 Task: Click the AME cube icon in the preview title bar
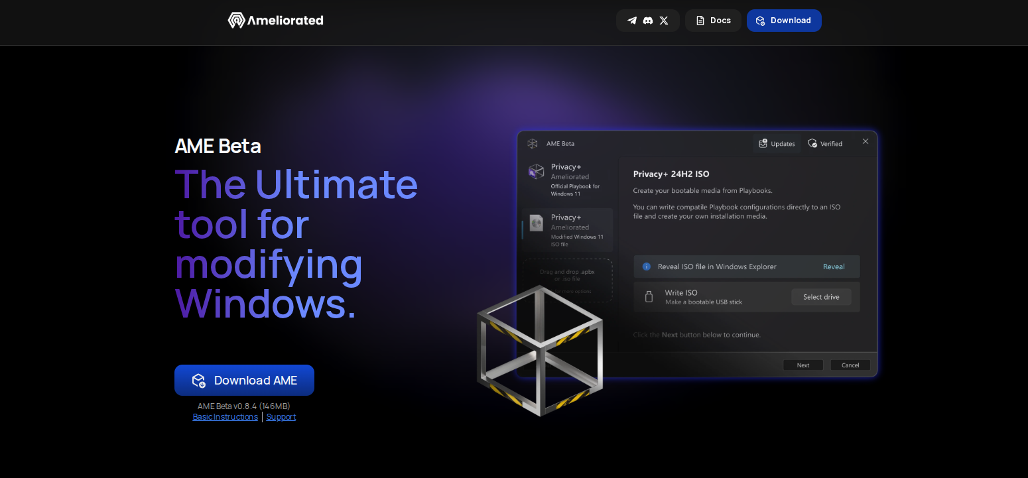click(x=533, y=143)
